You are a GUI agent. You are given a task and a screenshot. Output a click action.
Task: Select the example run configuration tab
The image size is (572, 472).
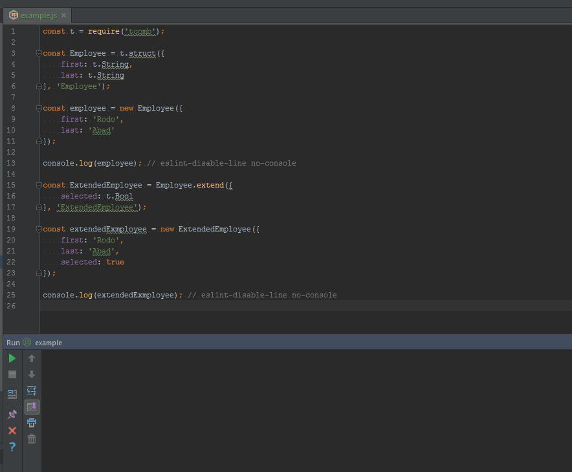coord(48,343)
